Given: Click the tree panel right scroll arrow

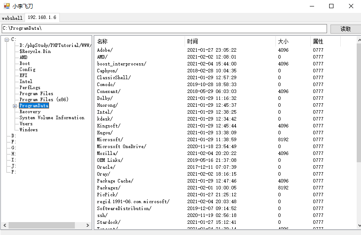Looking at the screenshot, I should pos(87,226).
